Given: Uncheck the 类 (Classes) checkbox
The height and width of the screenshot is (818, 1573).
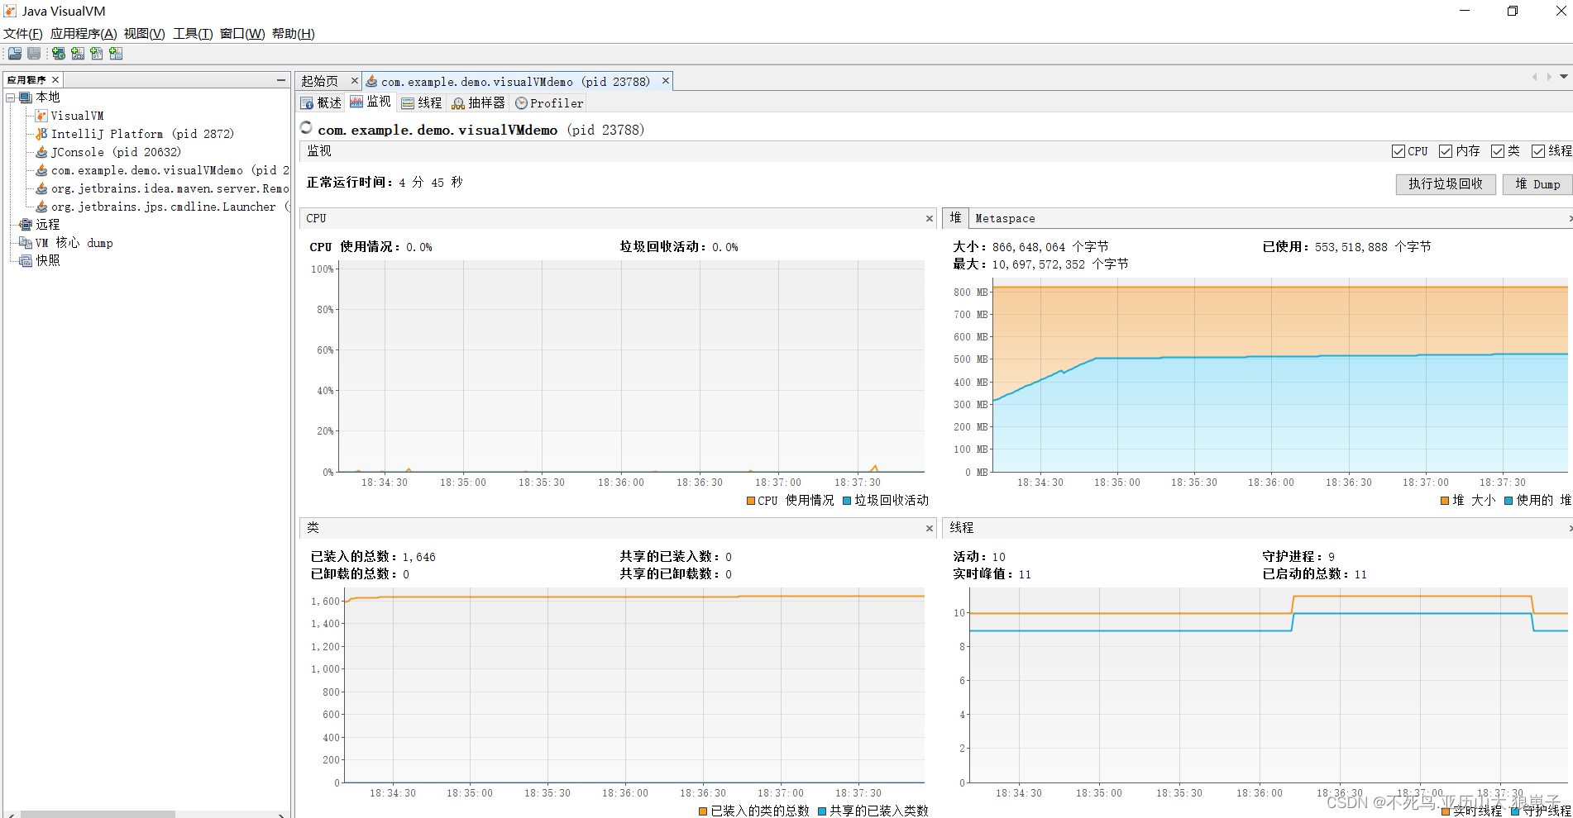Looking at the screenshot, I should pyautogui.click(x=1499, y=151).
